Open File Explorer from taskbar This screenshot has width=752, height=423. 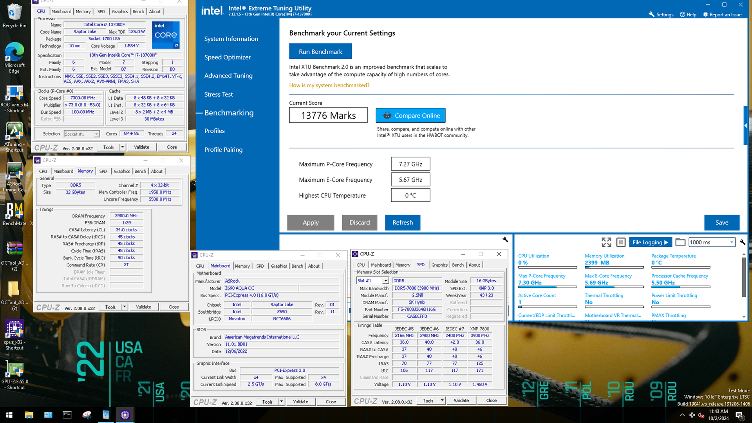coord(29,415)
